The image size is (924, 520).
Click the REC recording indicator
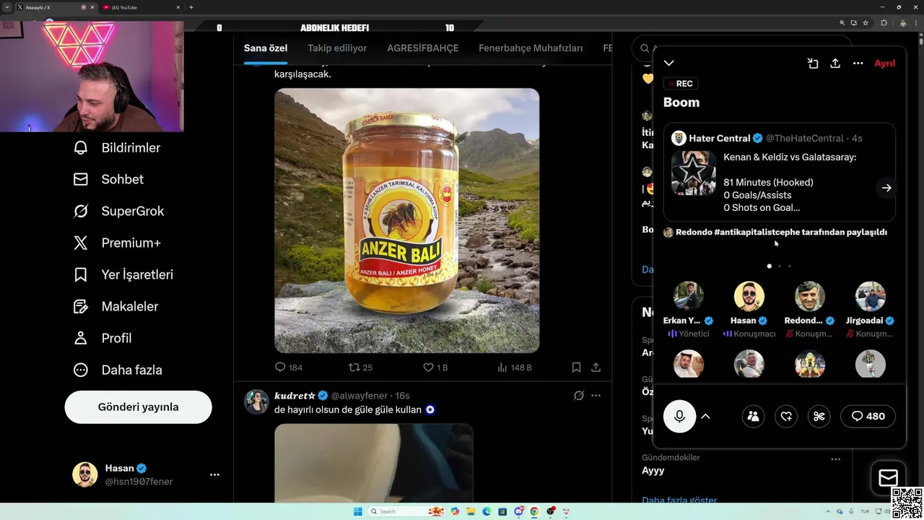(679, 84)
